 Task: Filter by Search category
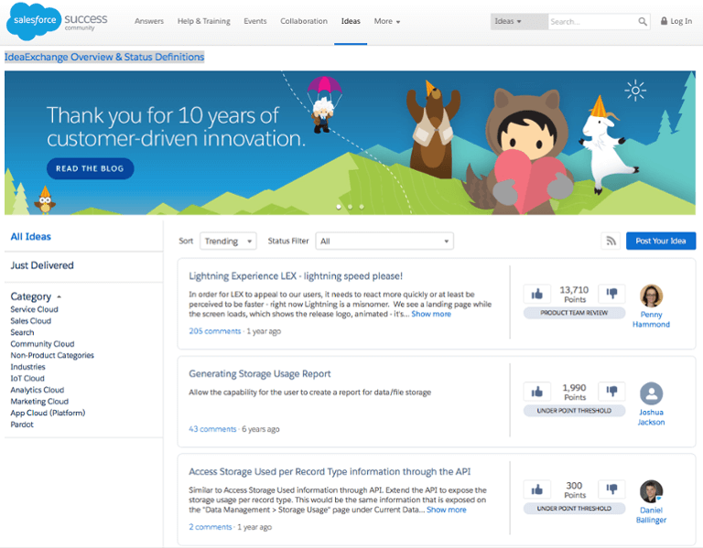pyautogui.click(x=22, y=332)
